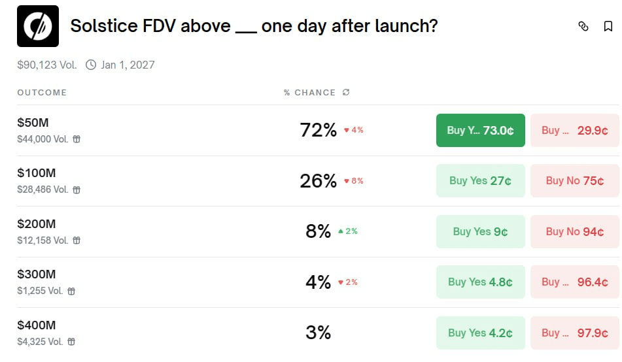The height and width of the screenshot is (362, 622).
Task: Click the refresh icon beside % Chance
Action: (x=346, y=93)
